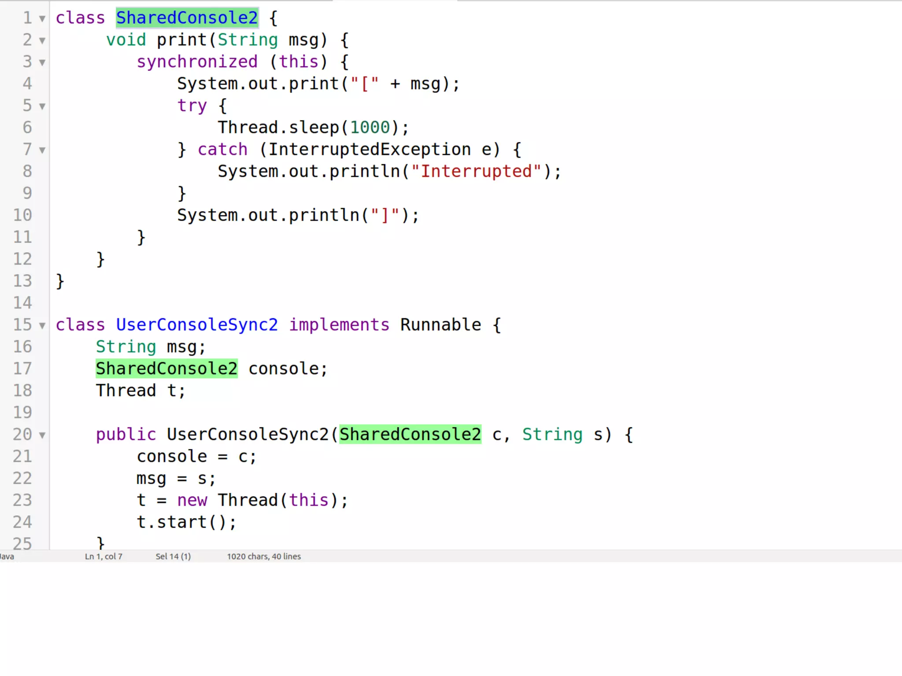Collapse the SharedConsole2 class fold arrow
This screenshot has width=902, height=676.
click(x=42, y=19)
